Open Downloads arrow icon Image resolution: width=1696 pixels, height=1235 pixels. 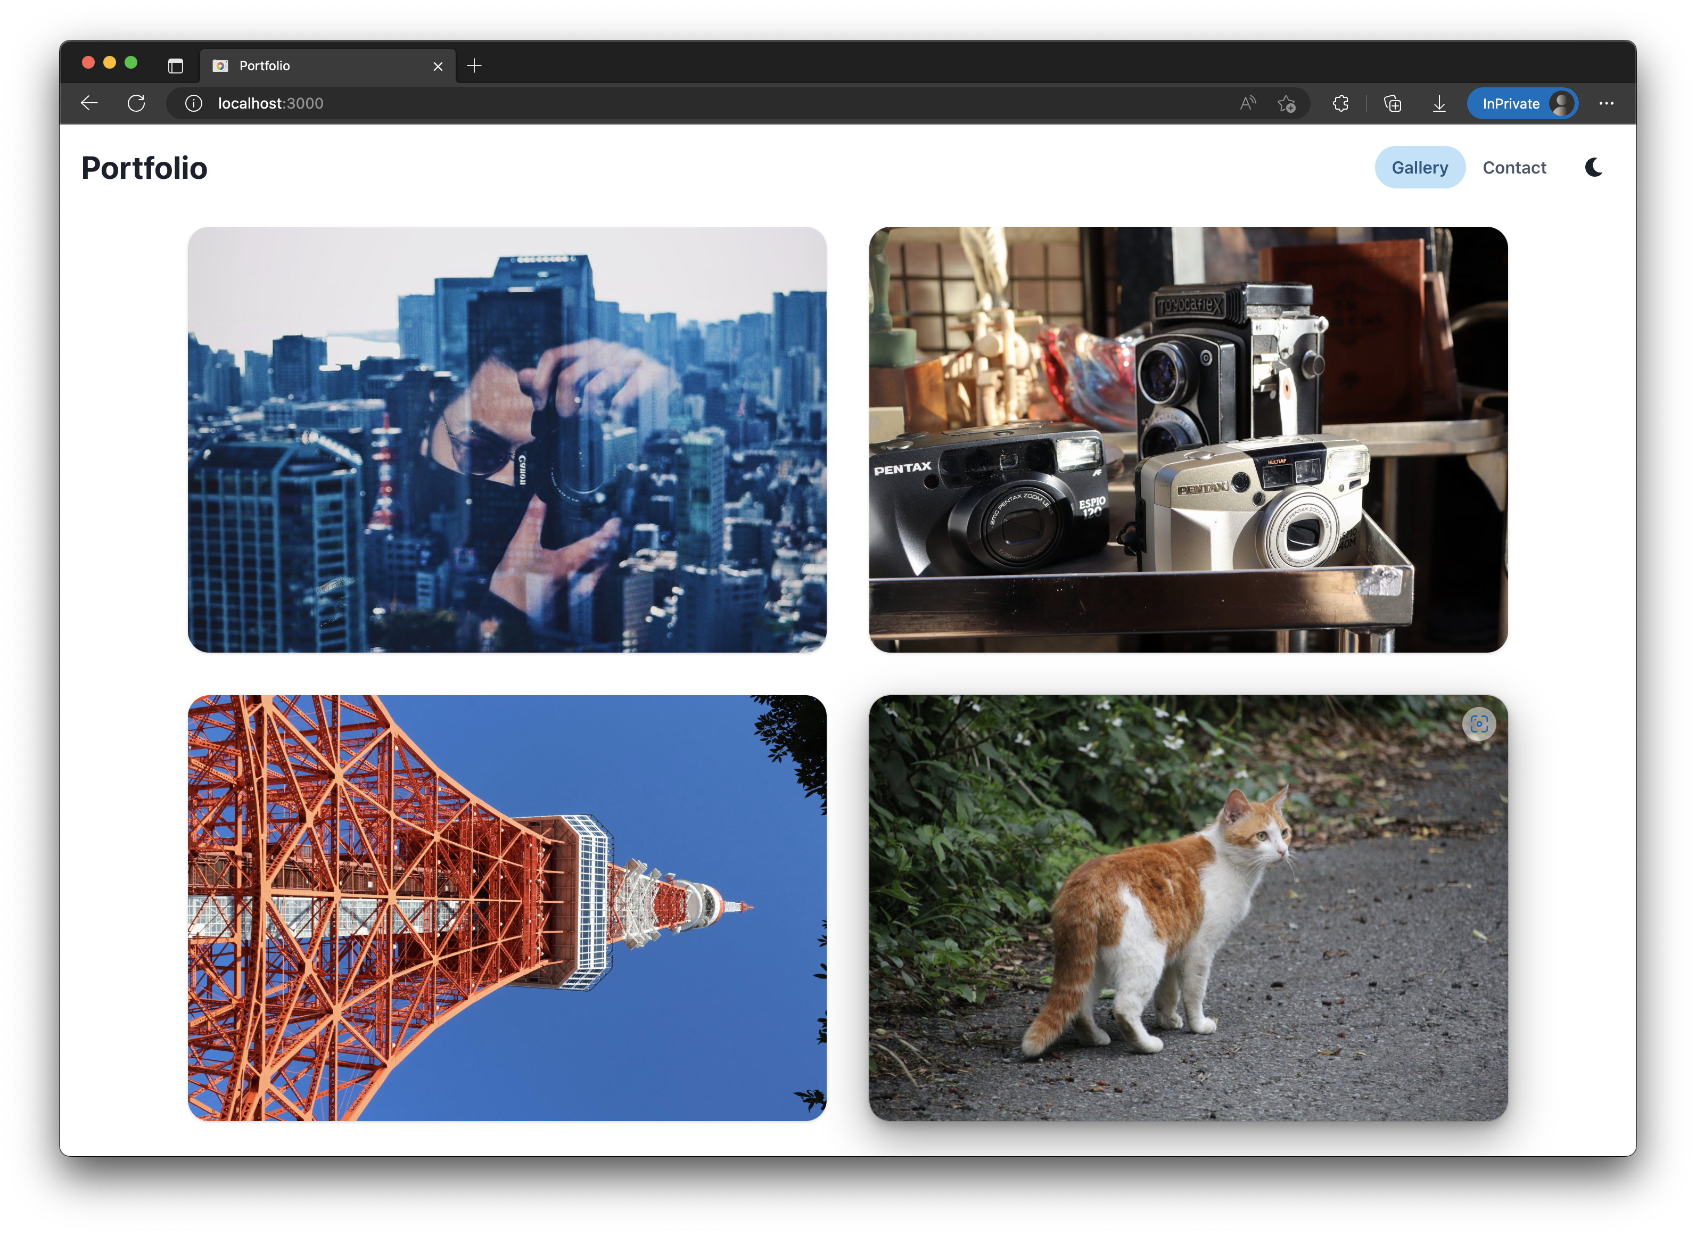[1439, 103]
